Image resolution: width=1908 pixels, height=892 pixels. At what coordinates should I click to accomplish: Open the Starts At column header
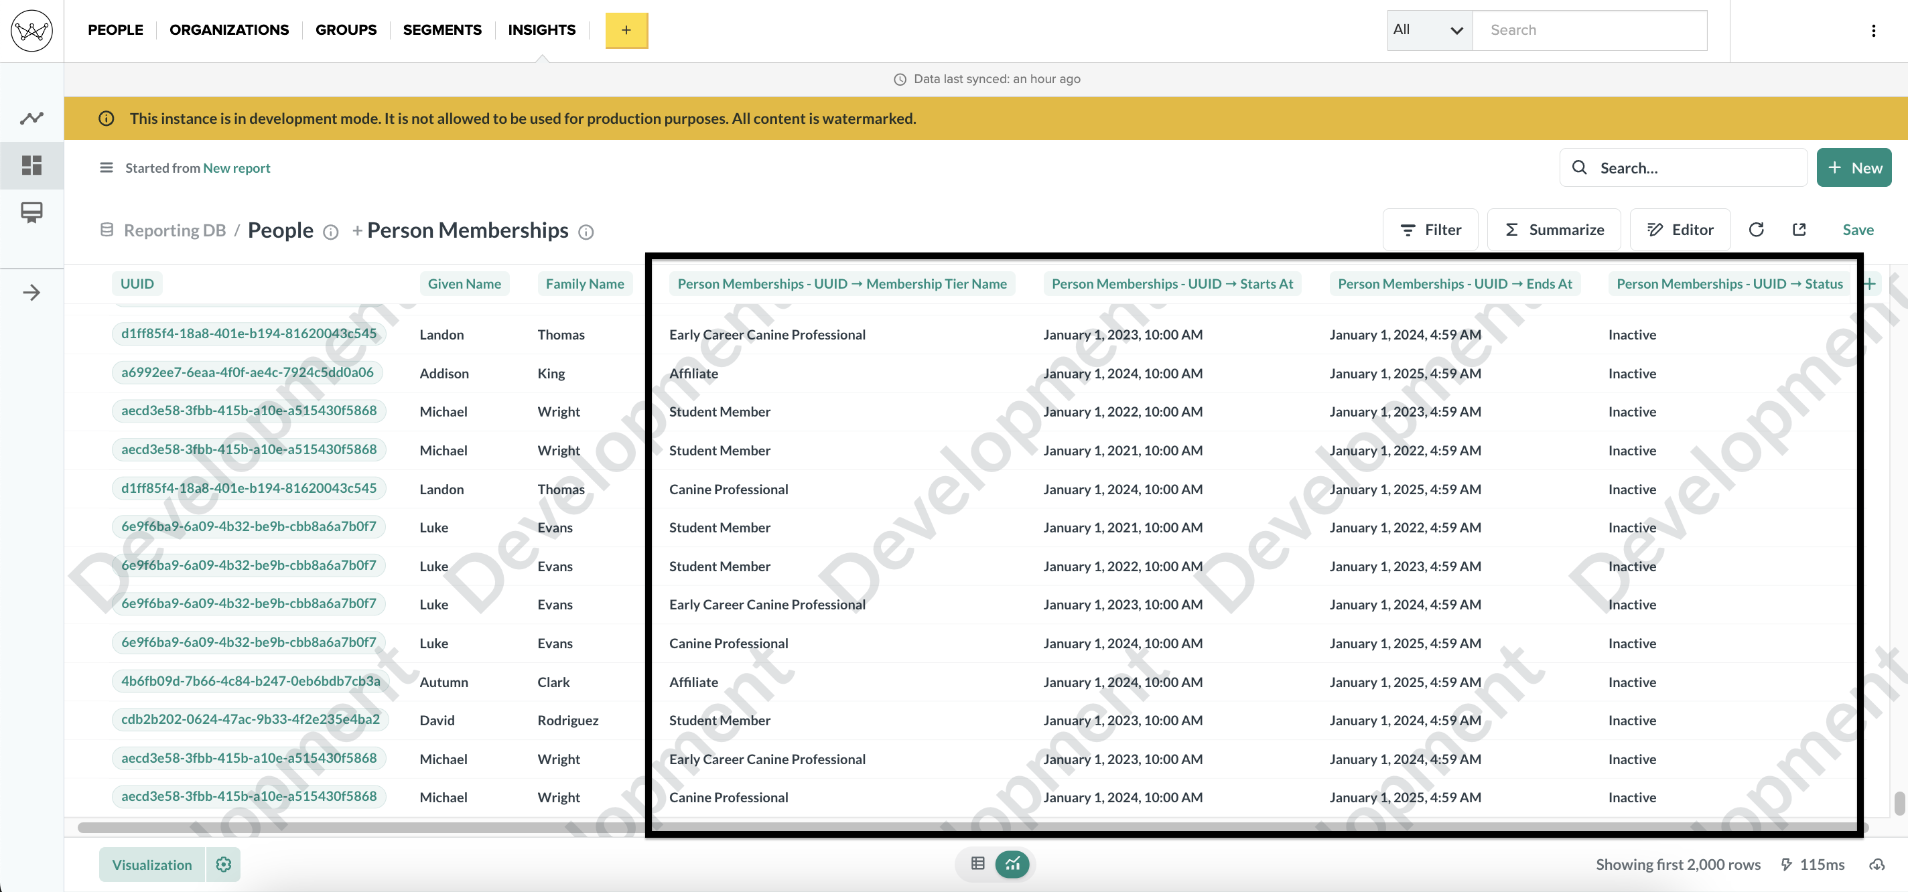[x=1172, y=283]
